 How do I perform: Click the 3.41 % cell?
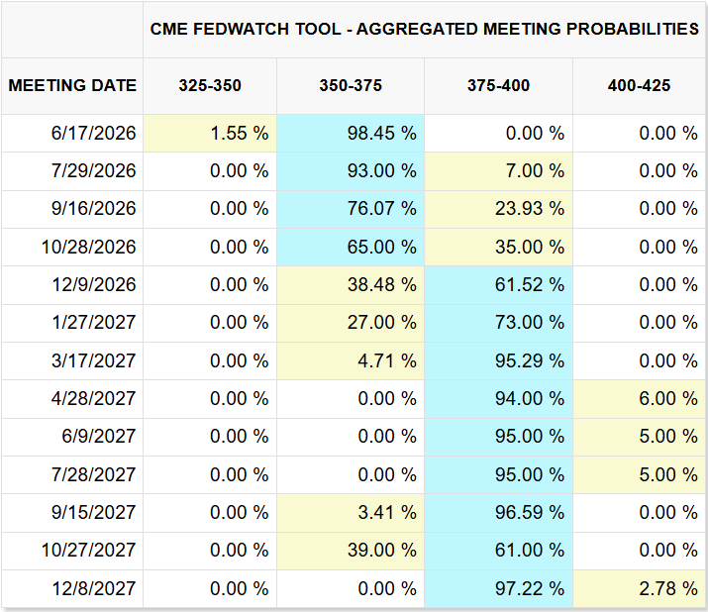(351, 512)
